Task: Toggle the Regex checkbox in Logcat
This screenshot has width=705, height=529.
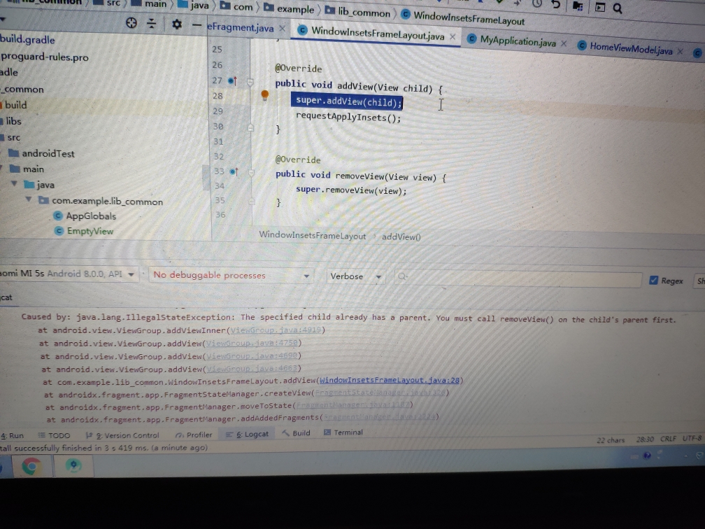Action: click(653, 280)
